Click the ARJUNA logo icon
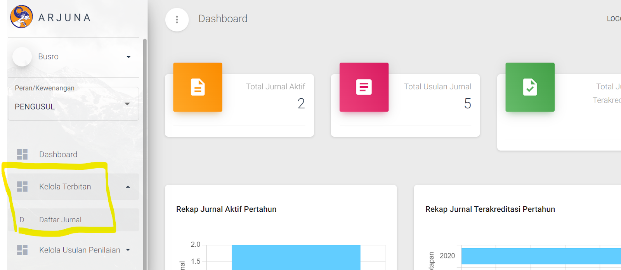The image size is (621, 270). [x=21, y=17]
